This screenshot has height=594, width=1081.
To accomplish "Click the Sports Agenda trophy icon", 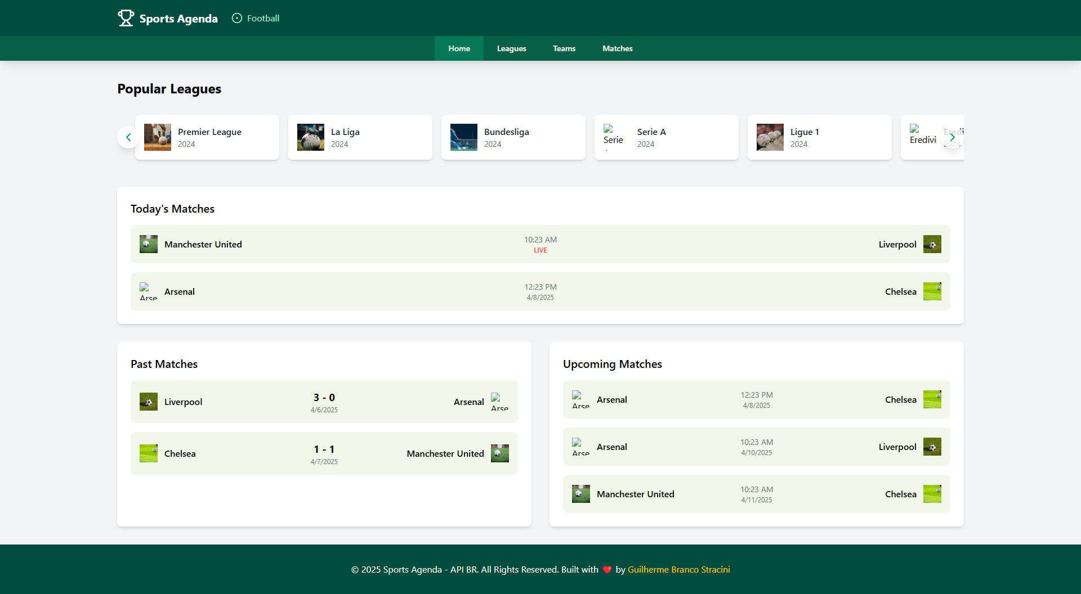I will click(125, 17).
